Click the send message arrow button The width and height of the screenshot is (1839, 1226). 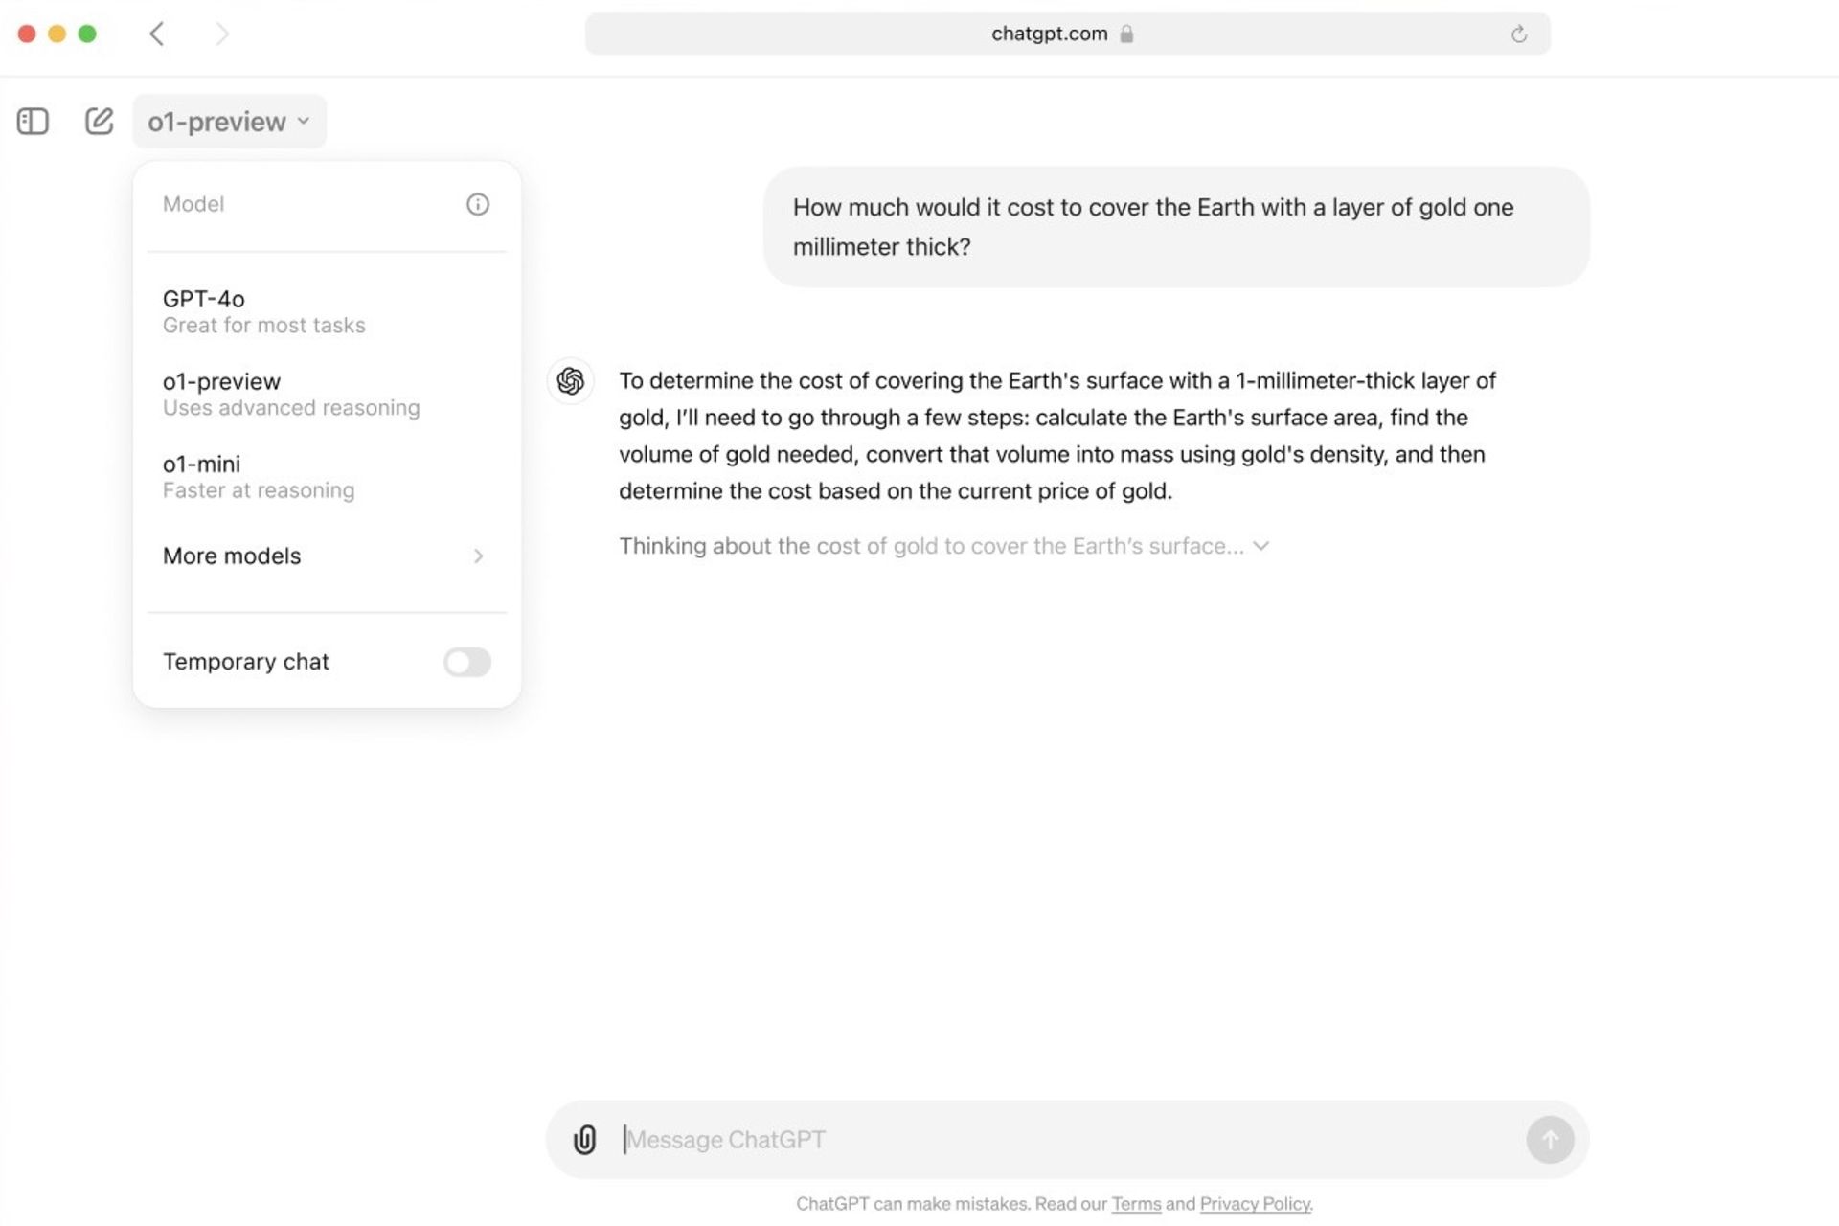coord(1550,1140)
